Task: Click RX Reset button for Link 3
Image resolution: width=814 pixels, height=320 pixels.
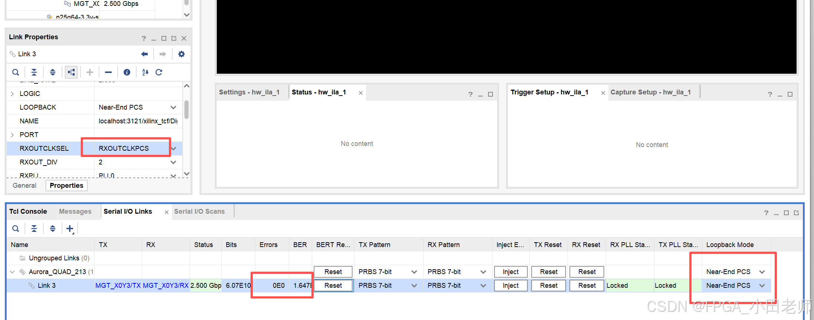Action: [587, 286]
